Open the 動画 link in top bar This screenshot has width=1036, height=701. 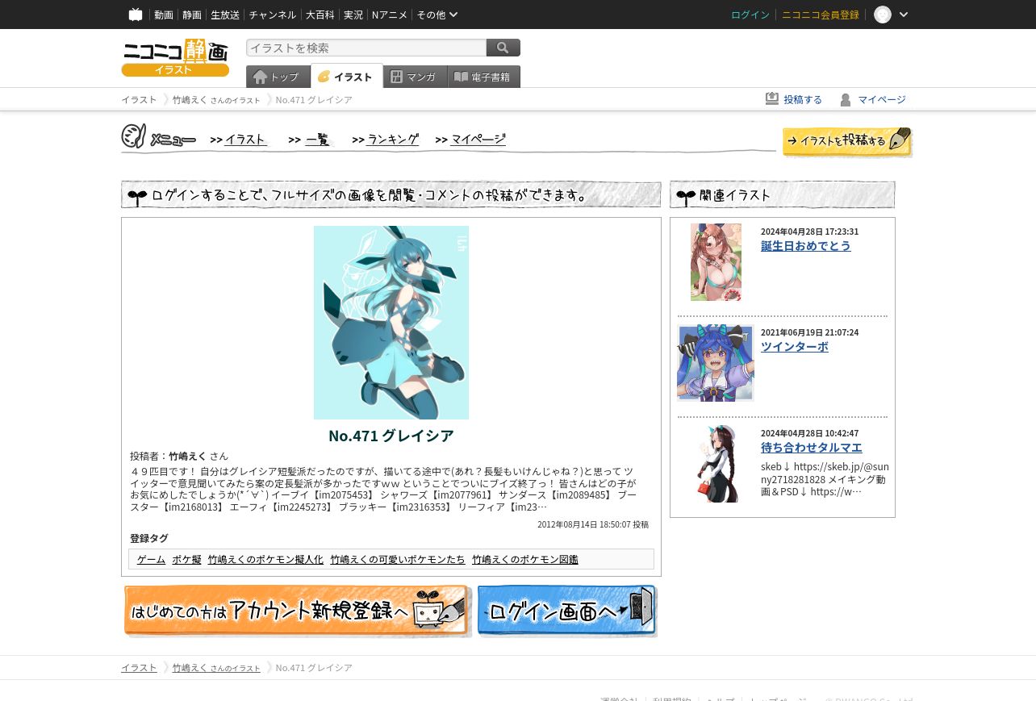click(164, 15)
